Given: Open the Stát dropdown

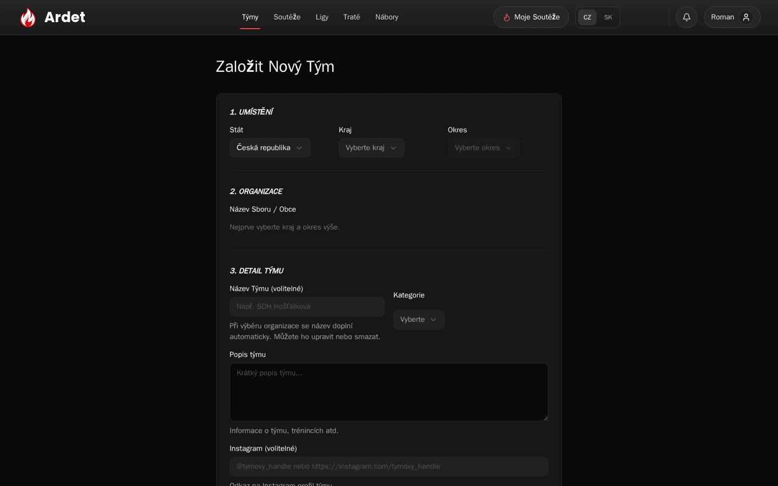Looking at the screenshot, I should [270, 148].
